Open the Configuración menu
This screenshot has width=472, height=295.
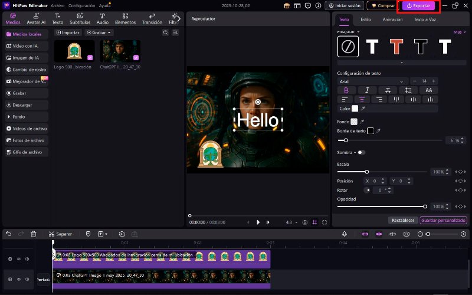point(81,5)
